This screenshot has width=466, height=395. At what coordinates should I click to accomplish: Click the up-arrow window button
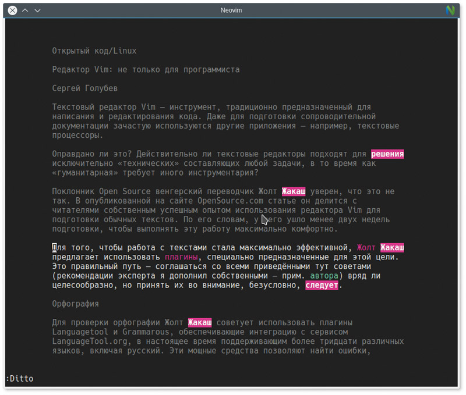tap(25, 10)
